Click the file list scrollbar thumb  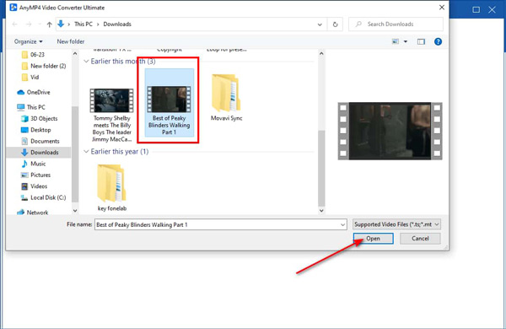point(321,168)
